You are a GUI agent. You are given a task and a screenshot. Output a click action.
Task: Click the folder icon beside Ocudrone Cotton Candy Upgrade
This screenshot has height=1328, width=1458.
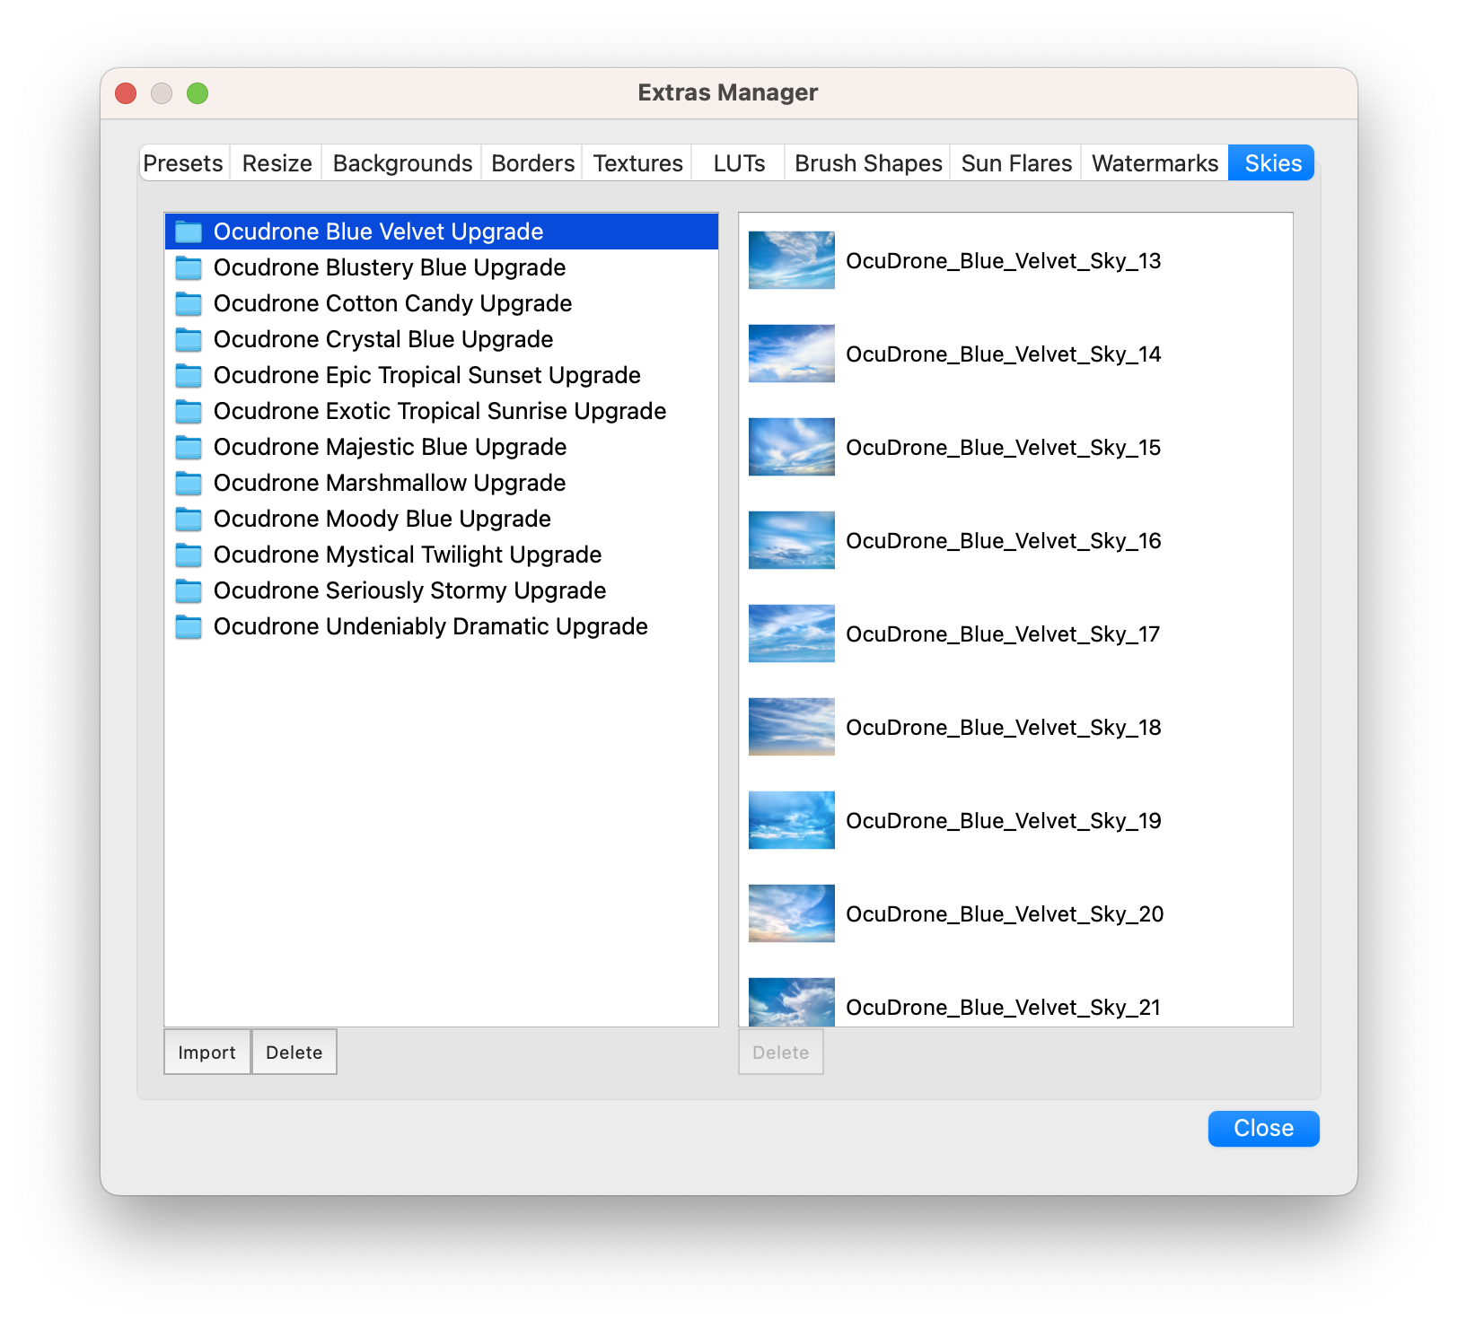point(189,304)
